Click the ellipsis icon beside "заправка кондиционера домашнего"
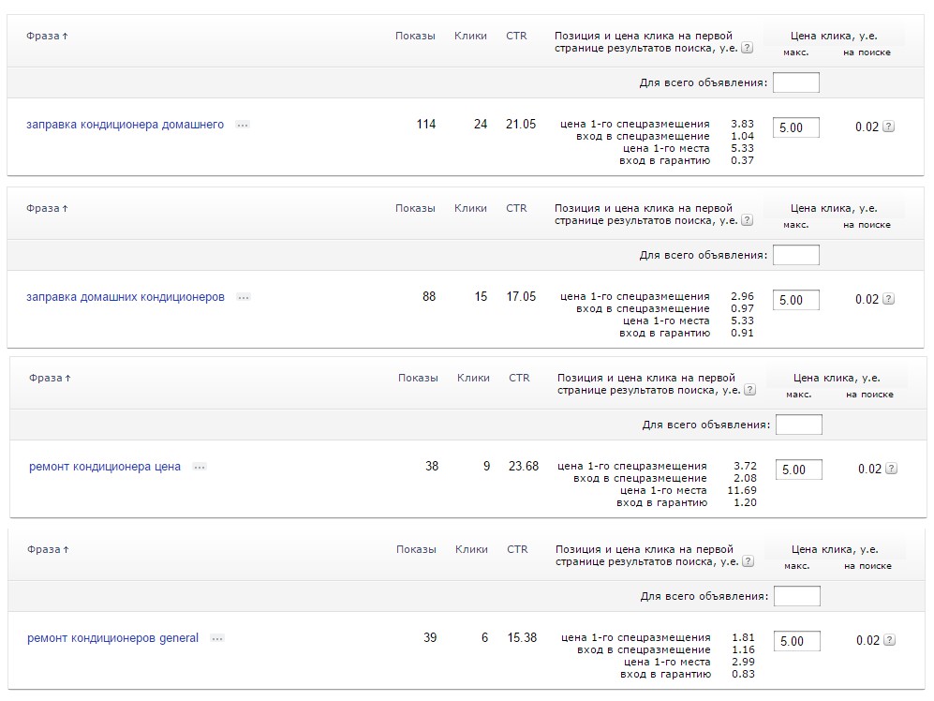This screenshot has height=701, width=934. pos(243,125)
